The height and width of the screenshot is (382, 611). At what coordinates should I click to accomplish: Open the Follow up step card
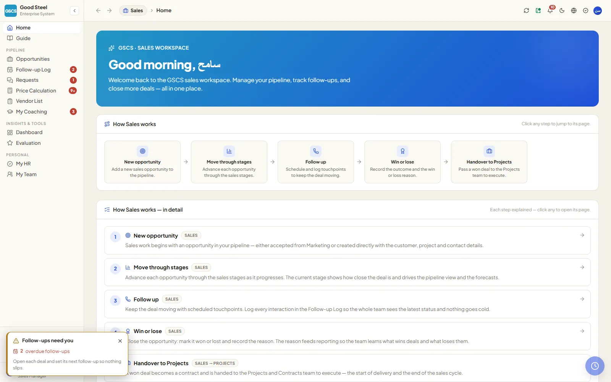pyautogui.click(x=316, y=162)
